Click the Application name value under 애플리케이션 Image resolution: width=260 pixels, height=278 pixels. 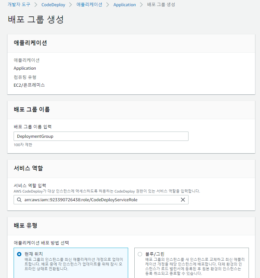(25, 68)
